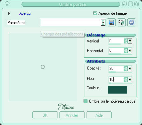Viewport: 142px width, 125px height.
Task: Decrease the Flou value with down arrow
Action: point(126,81)
